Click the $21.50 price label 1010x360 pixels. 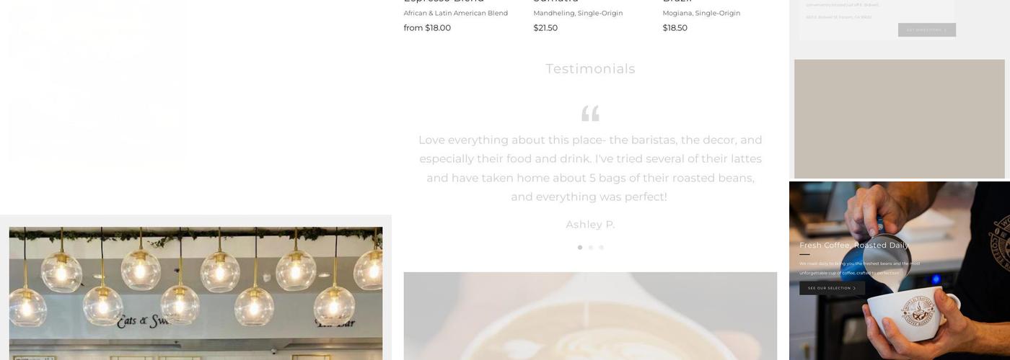point(545,28)
